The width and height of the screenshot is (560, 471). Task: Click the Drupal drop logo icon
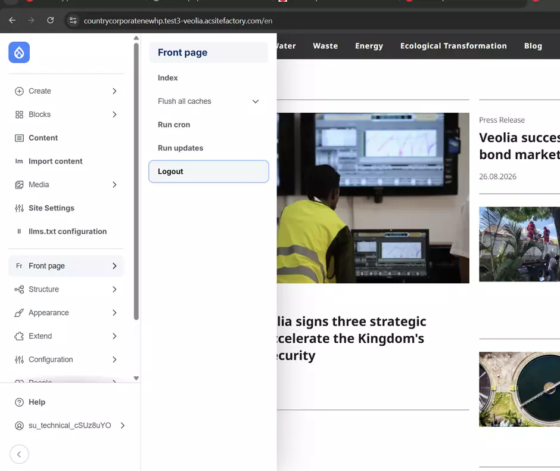pyautogui.click(x=19, y=52)
